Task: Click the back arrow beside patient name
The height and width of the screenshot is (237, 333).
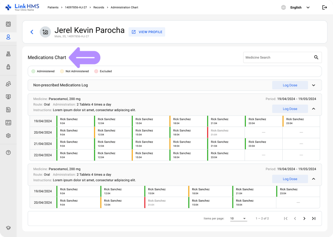Action: 32,32
